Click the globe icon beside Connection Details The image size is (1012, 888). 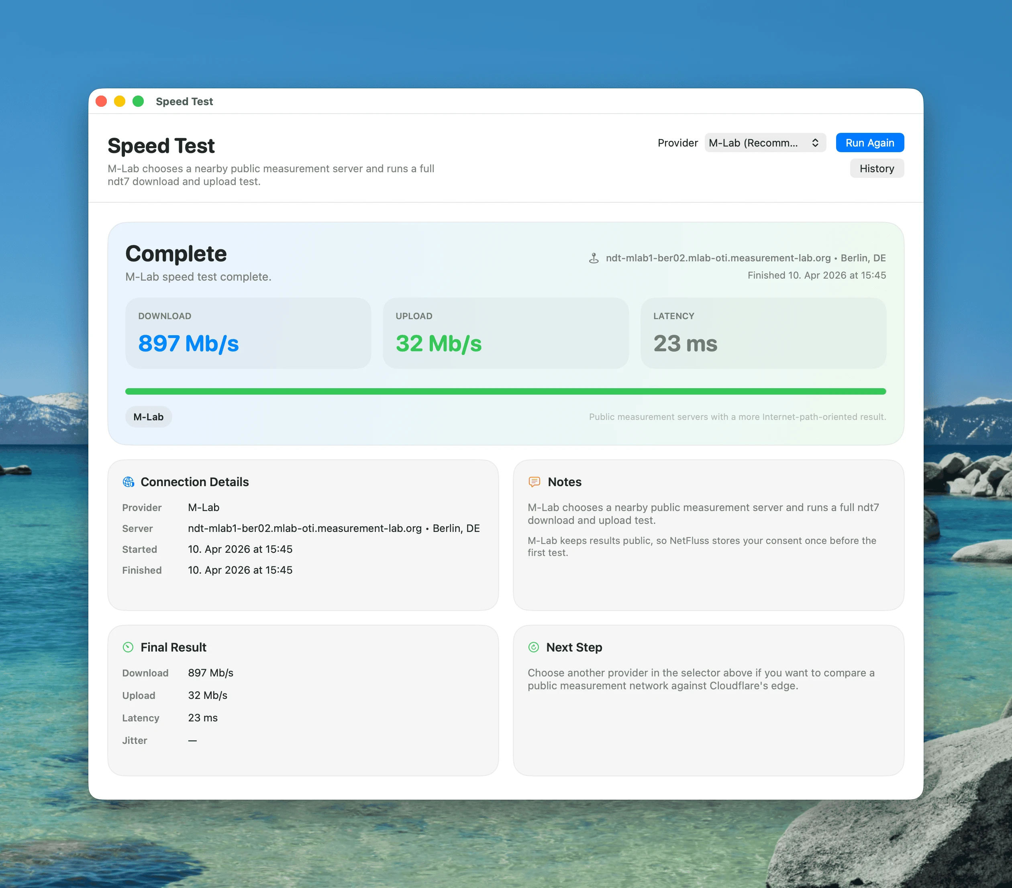(x=128, y=482)
